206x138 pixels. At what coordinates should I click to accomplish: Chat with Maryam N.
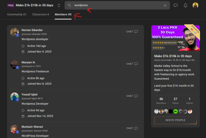point(132,64)
